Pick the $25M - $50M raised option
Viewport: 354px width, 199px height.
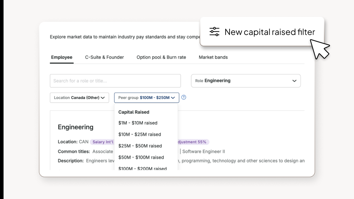[140, 146]
